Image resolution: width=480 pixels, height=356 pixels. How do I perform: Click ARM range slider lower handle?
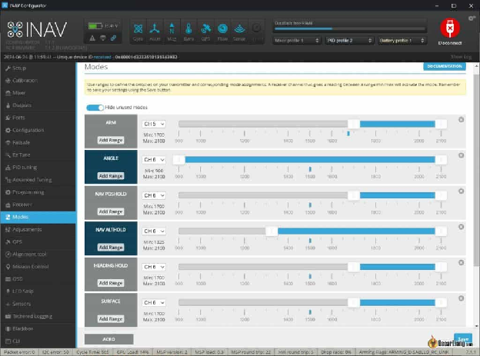click(x=354, y=124)
